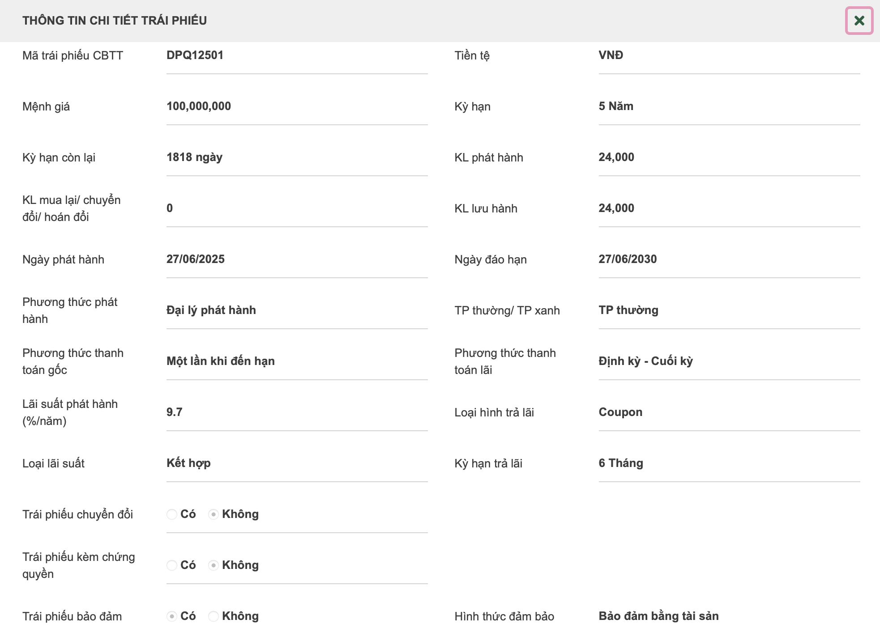The image size is (880, 628).
Task: Click the Tiền tệ field showing VNĐ
Action: pyautogui.click(x=729, y=55)
